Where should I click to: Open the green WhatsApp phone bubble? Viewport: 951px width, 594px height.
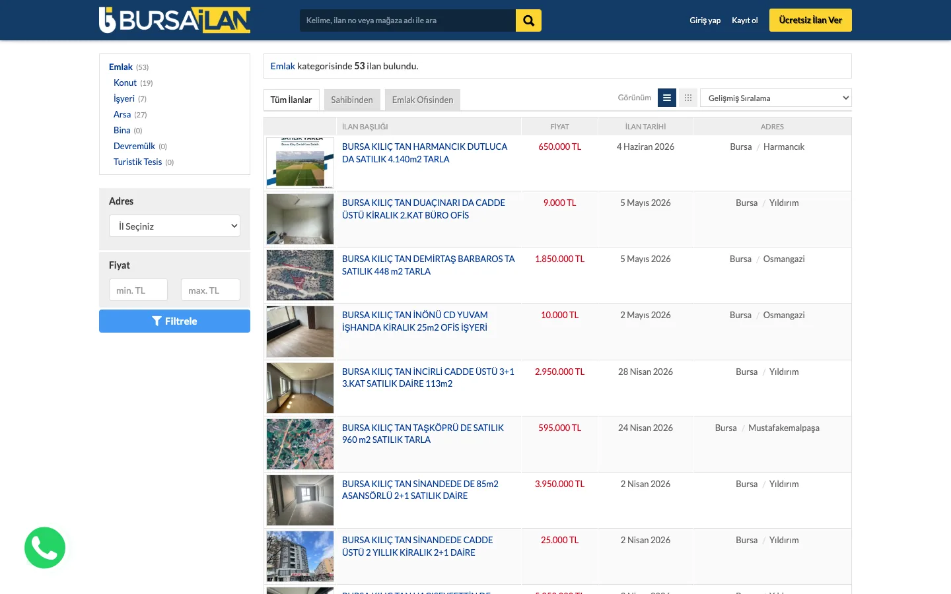[45, 548]
